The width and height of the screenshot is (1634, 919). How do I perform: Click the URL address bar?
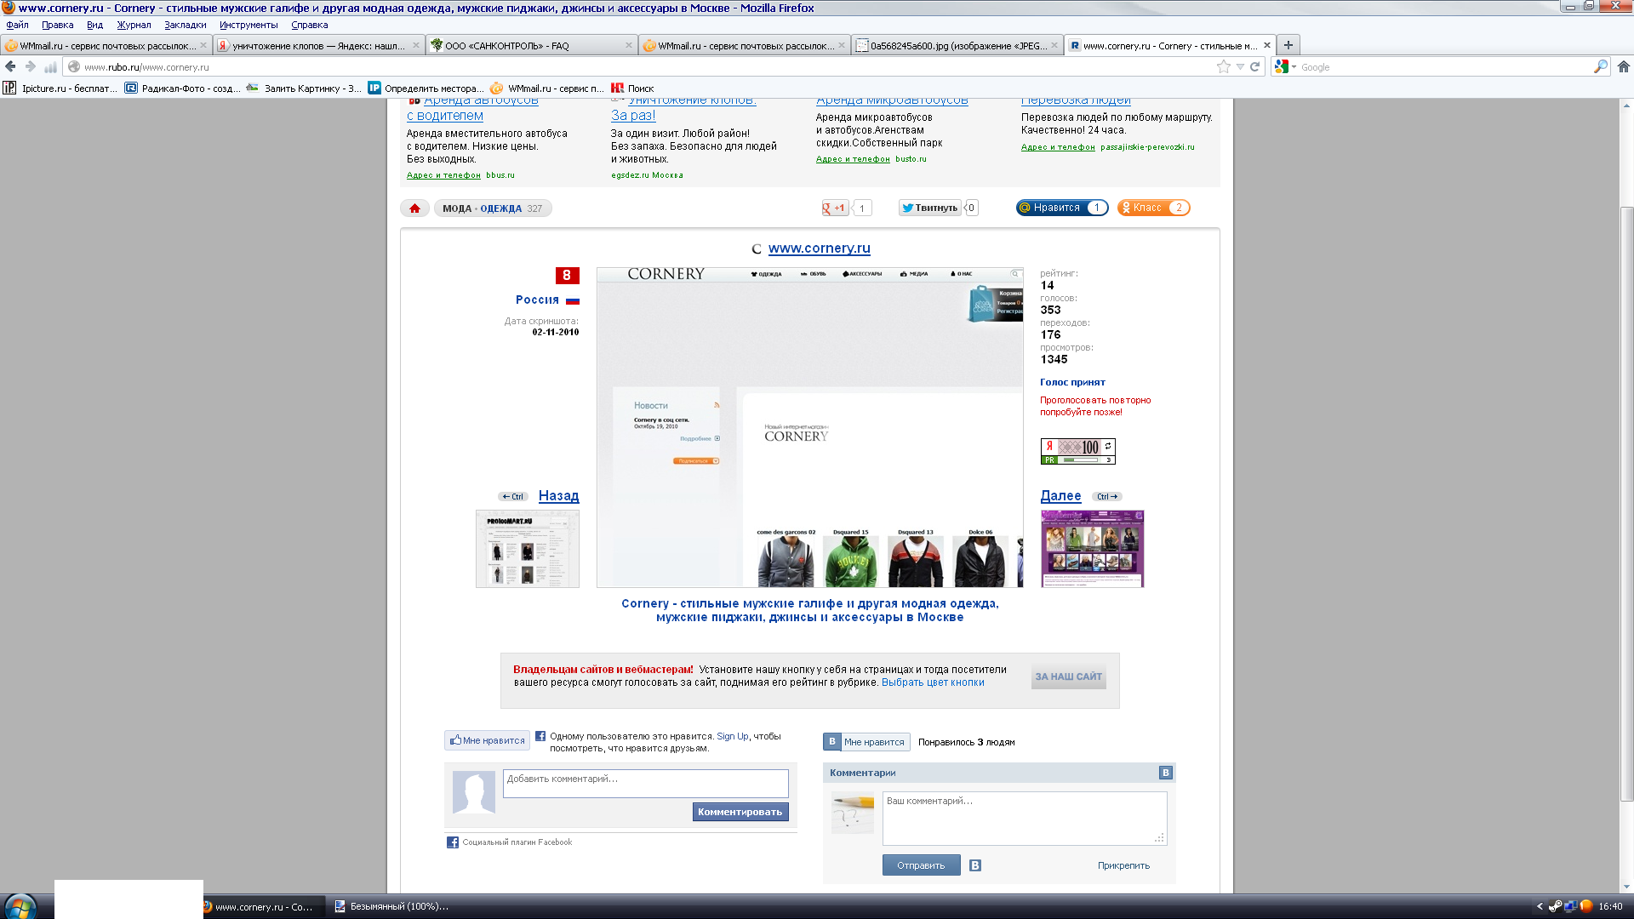click(x=647, y=66)
